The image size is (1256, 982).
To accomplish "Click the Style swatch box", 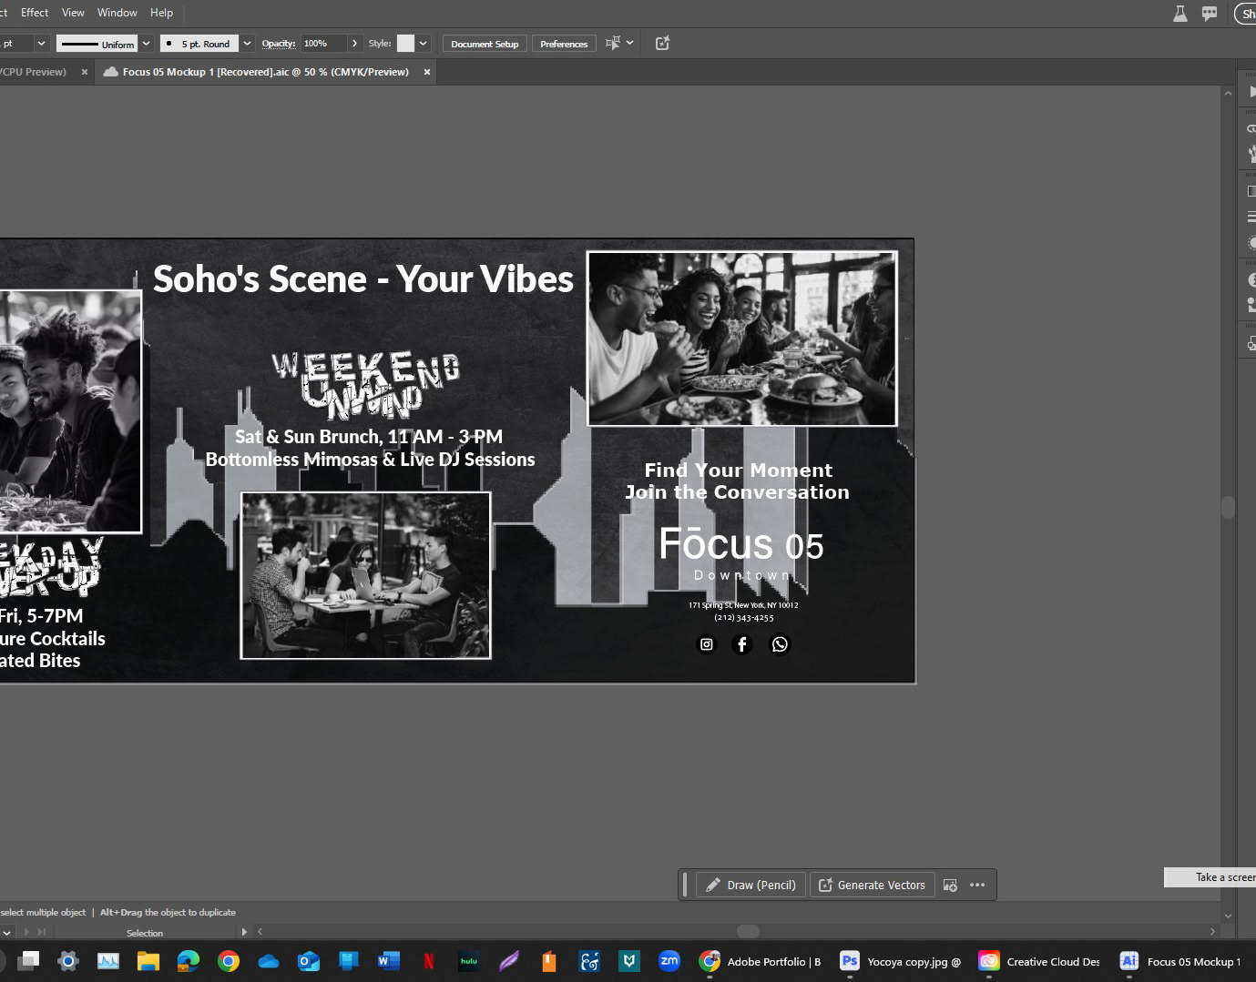I will (405, 44).
